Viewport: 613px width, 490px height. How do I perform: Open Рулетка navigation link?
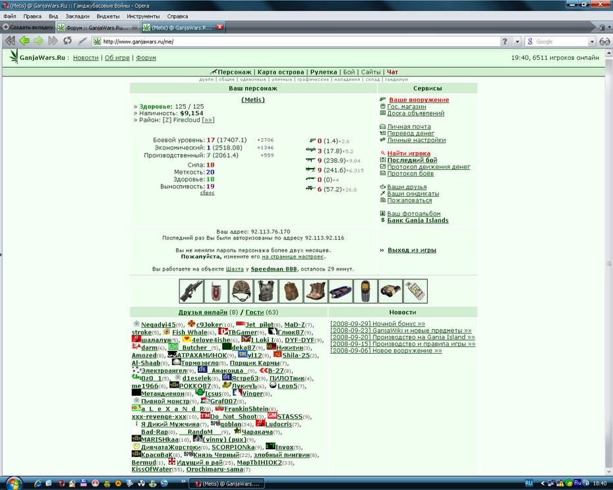[x=324, y=72]
